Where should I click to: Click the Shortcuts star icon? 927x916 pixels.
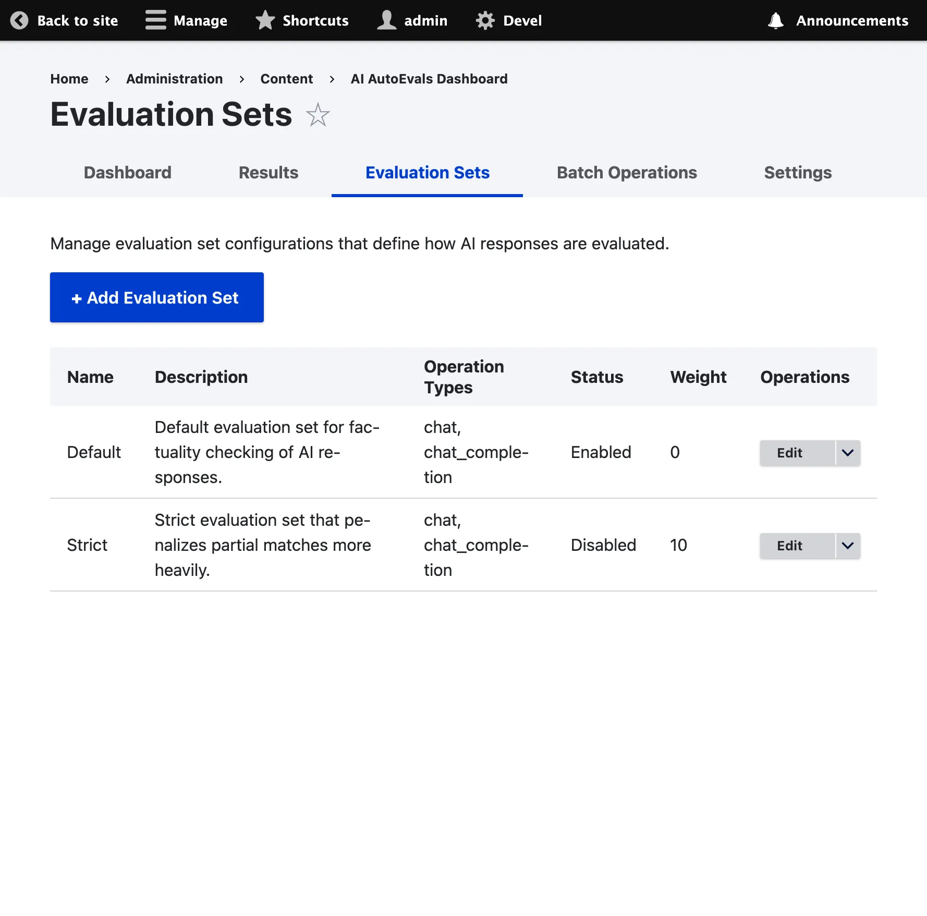pyautogui.click(x=265, y=20)
